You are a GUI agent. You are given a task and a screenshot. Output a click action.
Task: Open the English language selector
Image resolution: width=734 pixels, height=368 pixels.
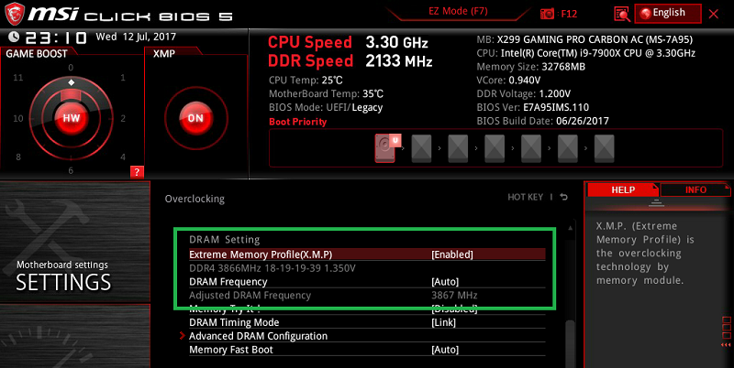[668, 13]
